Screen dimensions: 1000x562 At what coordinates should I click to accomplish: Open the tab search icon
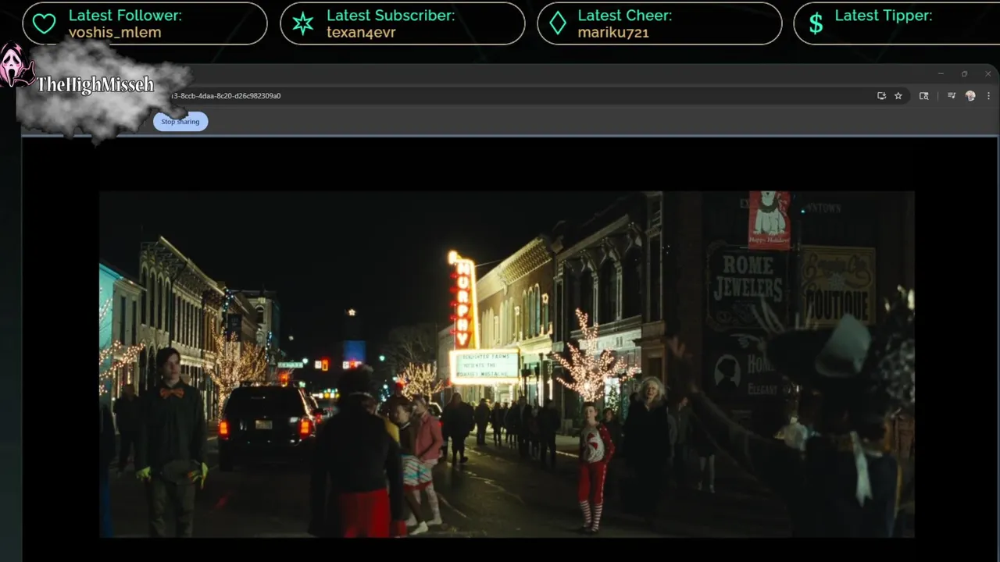[924, 96]
